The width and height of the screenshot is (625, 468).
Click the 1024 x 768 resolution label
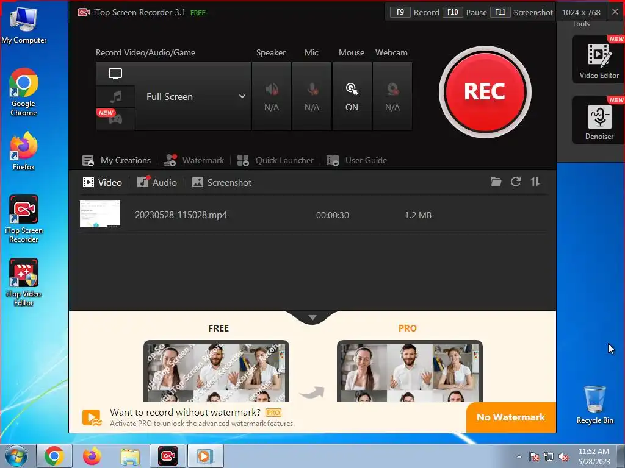click(x=581, y=12)
